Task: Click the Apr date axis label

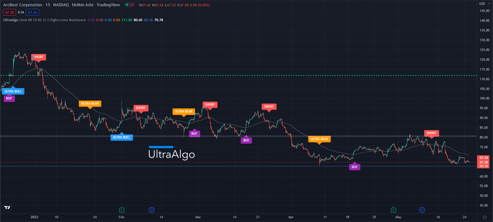Action: tap(290, 216)
